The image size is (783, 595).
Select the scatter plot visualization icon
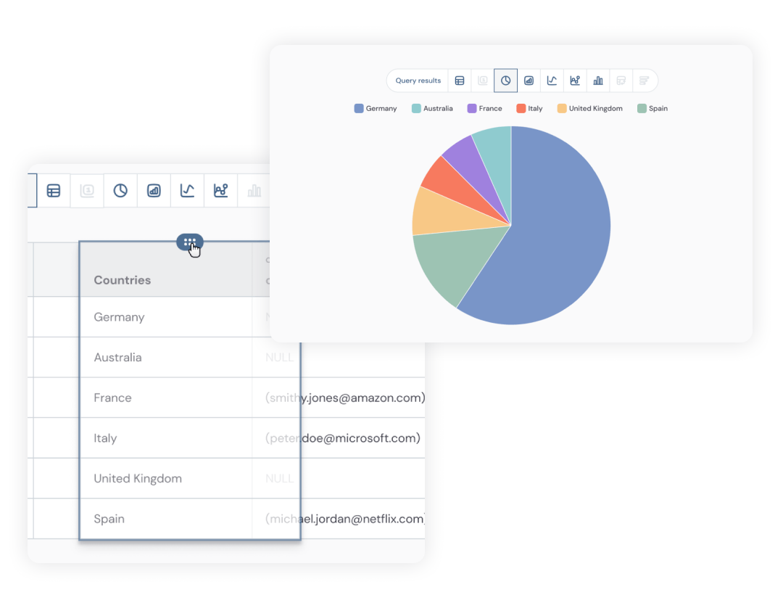point(575,81)
